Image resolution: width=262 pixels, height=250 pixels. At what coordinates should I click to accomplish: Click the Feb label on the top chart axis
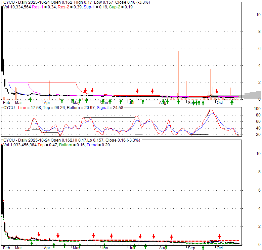[6, 103]
